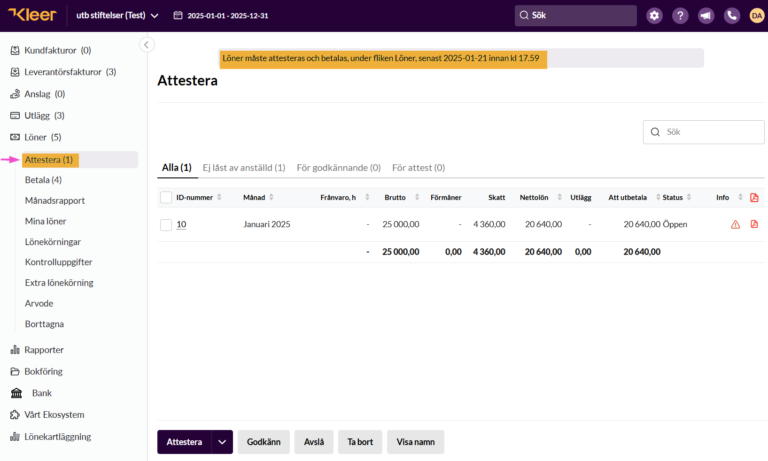Viewport: 768px width, 461px height.
Task: Open salary ID 10 link
Action: pos(181,224)
